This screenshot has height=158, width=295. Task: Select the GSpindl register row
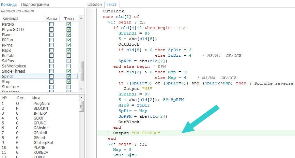pos(40,133)
